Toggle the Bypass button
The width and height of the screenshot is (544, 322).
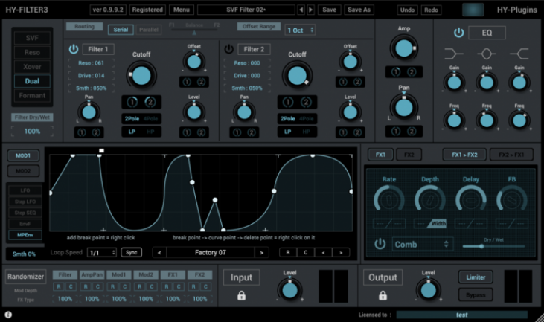tap(476, 295)
